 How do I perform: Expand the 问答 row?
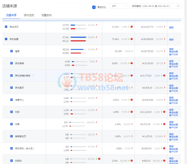point(11,124)
